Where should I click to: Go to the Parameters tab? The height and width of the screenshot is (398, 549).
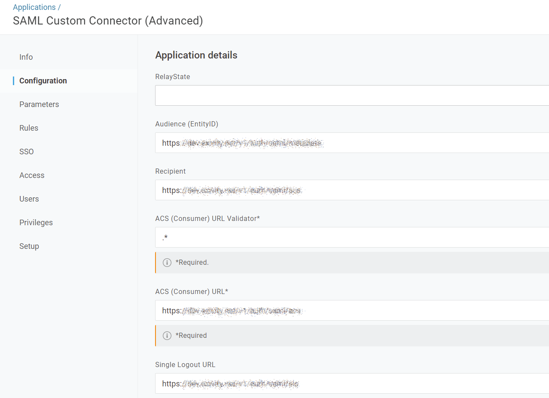39,104
